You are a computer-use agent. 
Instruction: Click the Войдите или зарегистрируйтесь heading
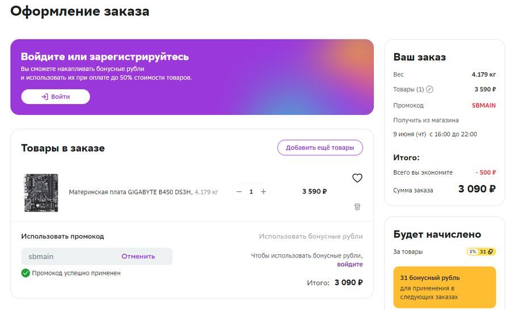[105, 57]
